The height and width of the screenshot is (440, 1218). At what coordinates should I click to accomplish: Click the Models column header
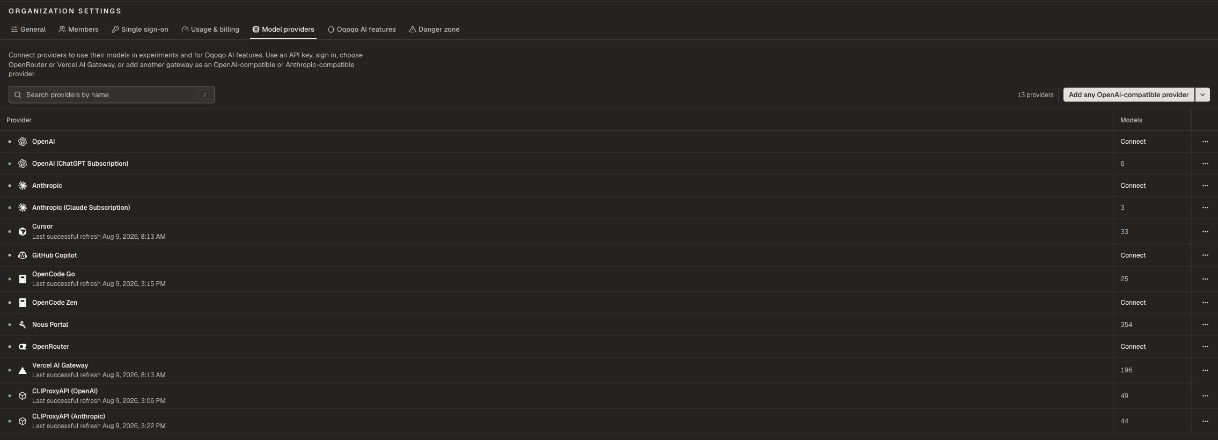1131,120
